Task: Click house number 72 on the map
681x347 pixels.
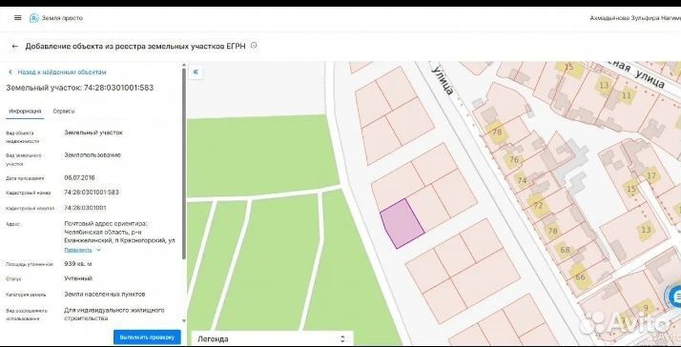Action: tap(539, 206)
